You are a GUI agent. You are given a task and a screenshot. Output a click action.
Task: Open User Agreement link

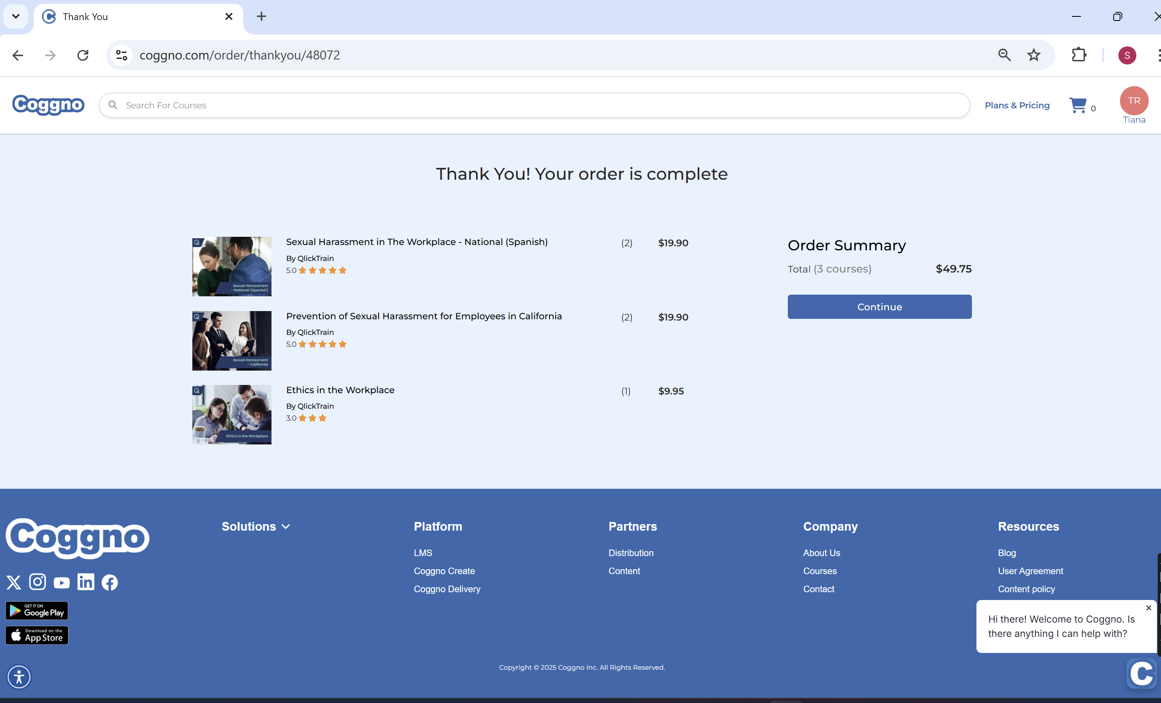point(1030,570)
